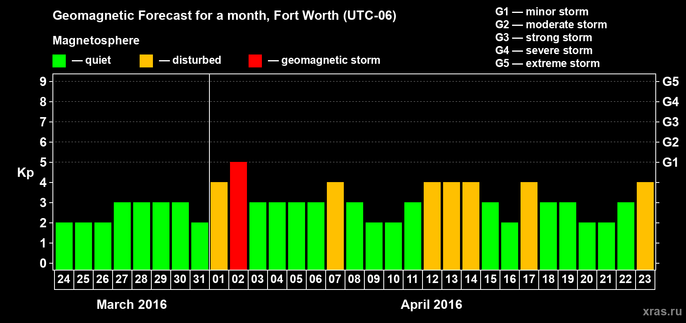The width and height of the screenshot is (686, 323).
Task: Click the 'G3 — strong storm' legend line
Action: pyautogui.click(x=544, y=38)
